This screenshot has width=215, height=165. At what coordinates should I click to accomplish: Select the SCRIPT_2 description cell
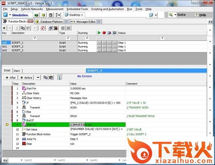(34, 46)
